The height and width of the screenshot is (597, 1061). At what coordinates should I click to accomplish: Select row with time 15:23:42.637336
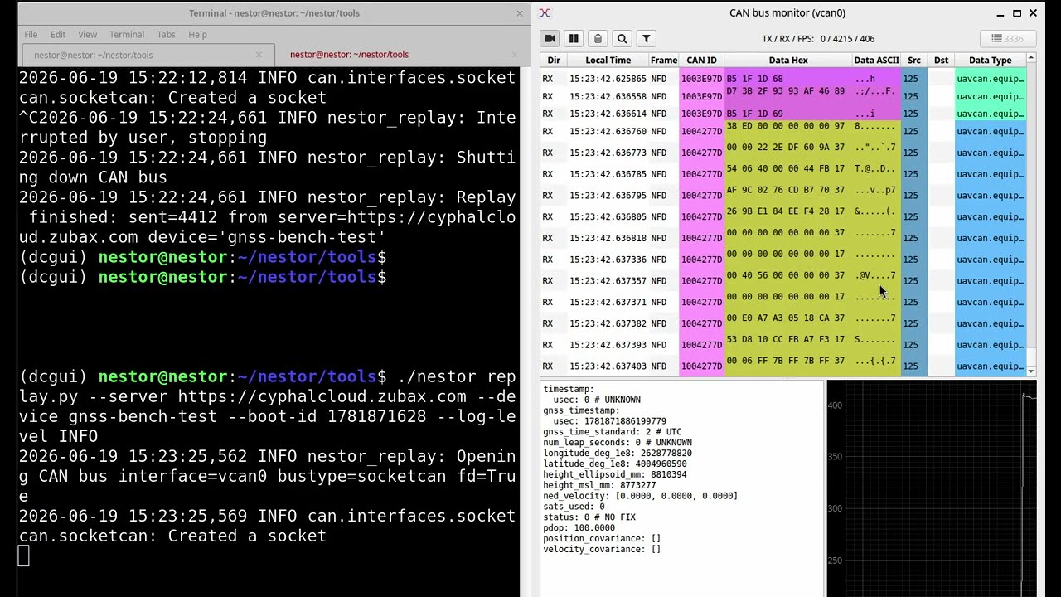[x=783, y=260]
